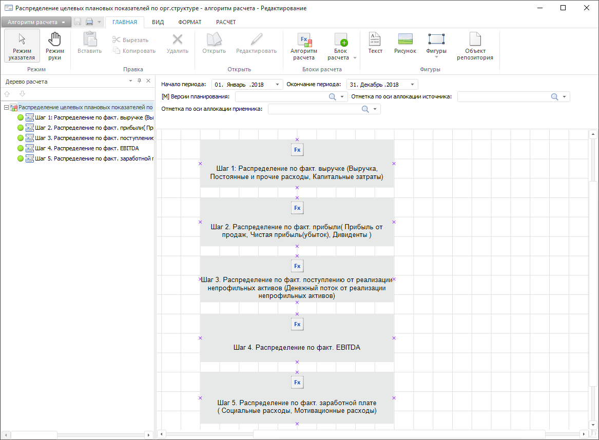
Task: Open the Алгоритм расчета main menu button
Action: pos(36,22)
